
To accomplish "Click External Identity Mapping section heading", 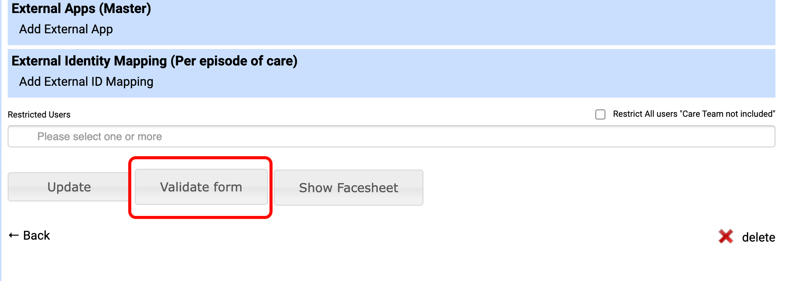I will point(154,61).
